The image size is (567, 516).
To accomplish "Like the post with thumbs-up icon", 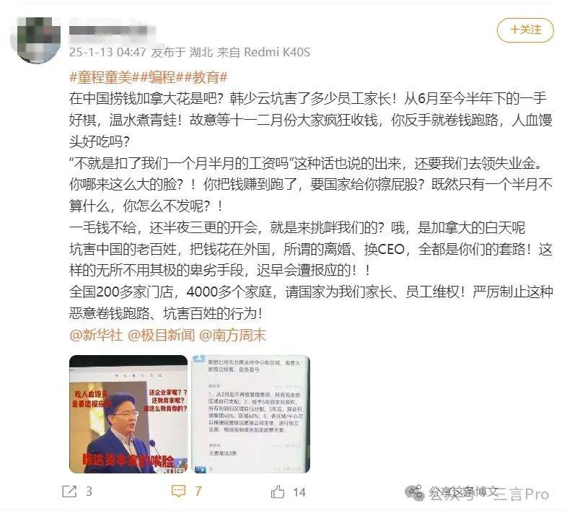I will tap(278, 491).
